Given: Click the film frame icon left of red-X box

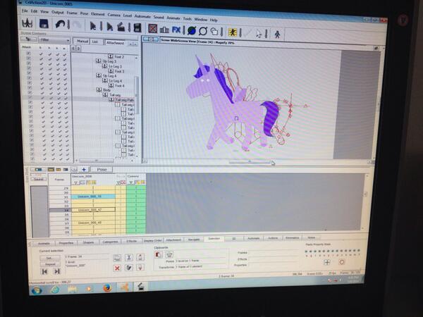Looking at the screenshot, I should click(x=137, y=27).
